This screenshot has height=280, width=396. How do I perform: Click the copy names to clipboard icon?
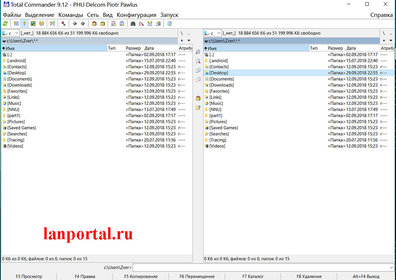pyautogui.click(x=158, y=24)
